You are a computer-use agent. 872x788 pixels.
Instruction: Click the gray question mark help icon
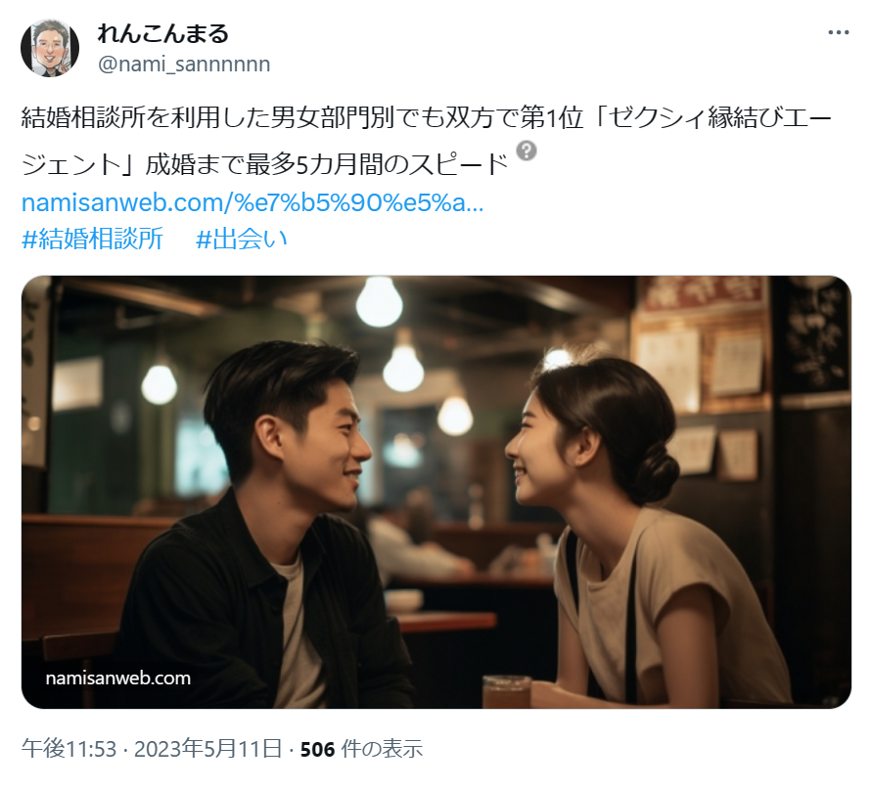tap(527, 151)
